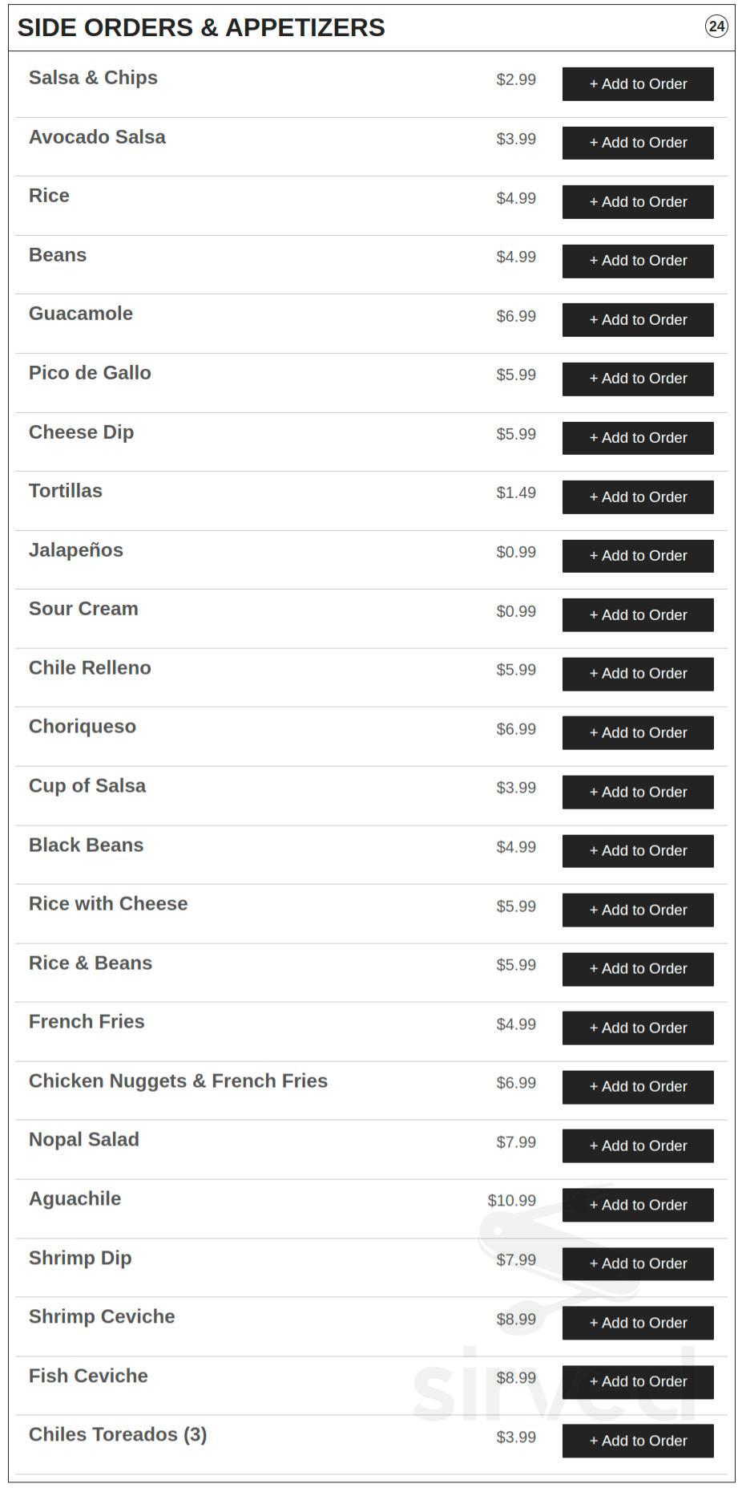Add Aguachile to order
Screen dimensions: 742x1488
pyautogui.click(x=637, y=1204)
